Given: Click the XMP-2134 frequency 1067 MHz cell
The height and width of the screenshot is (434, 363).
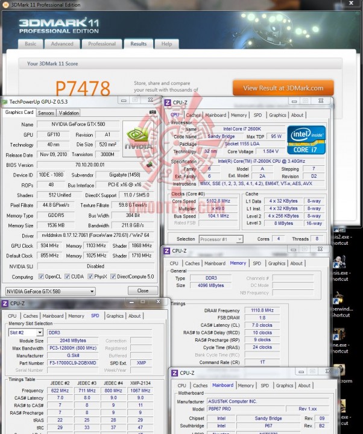Looking at the screenshot, I should 140,391.
